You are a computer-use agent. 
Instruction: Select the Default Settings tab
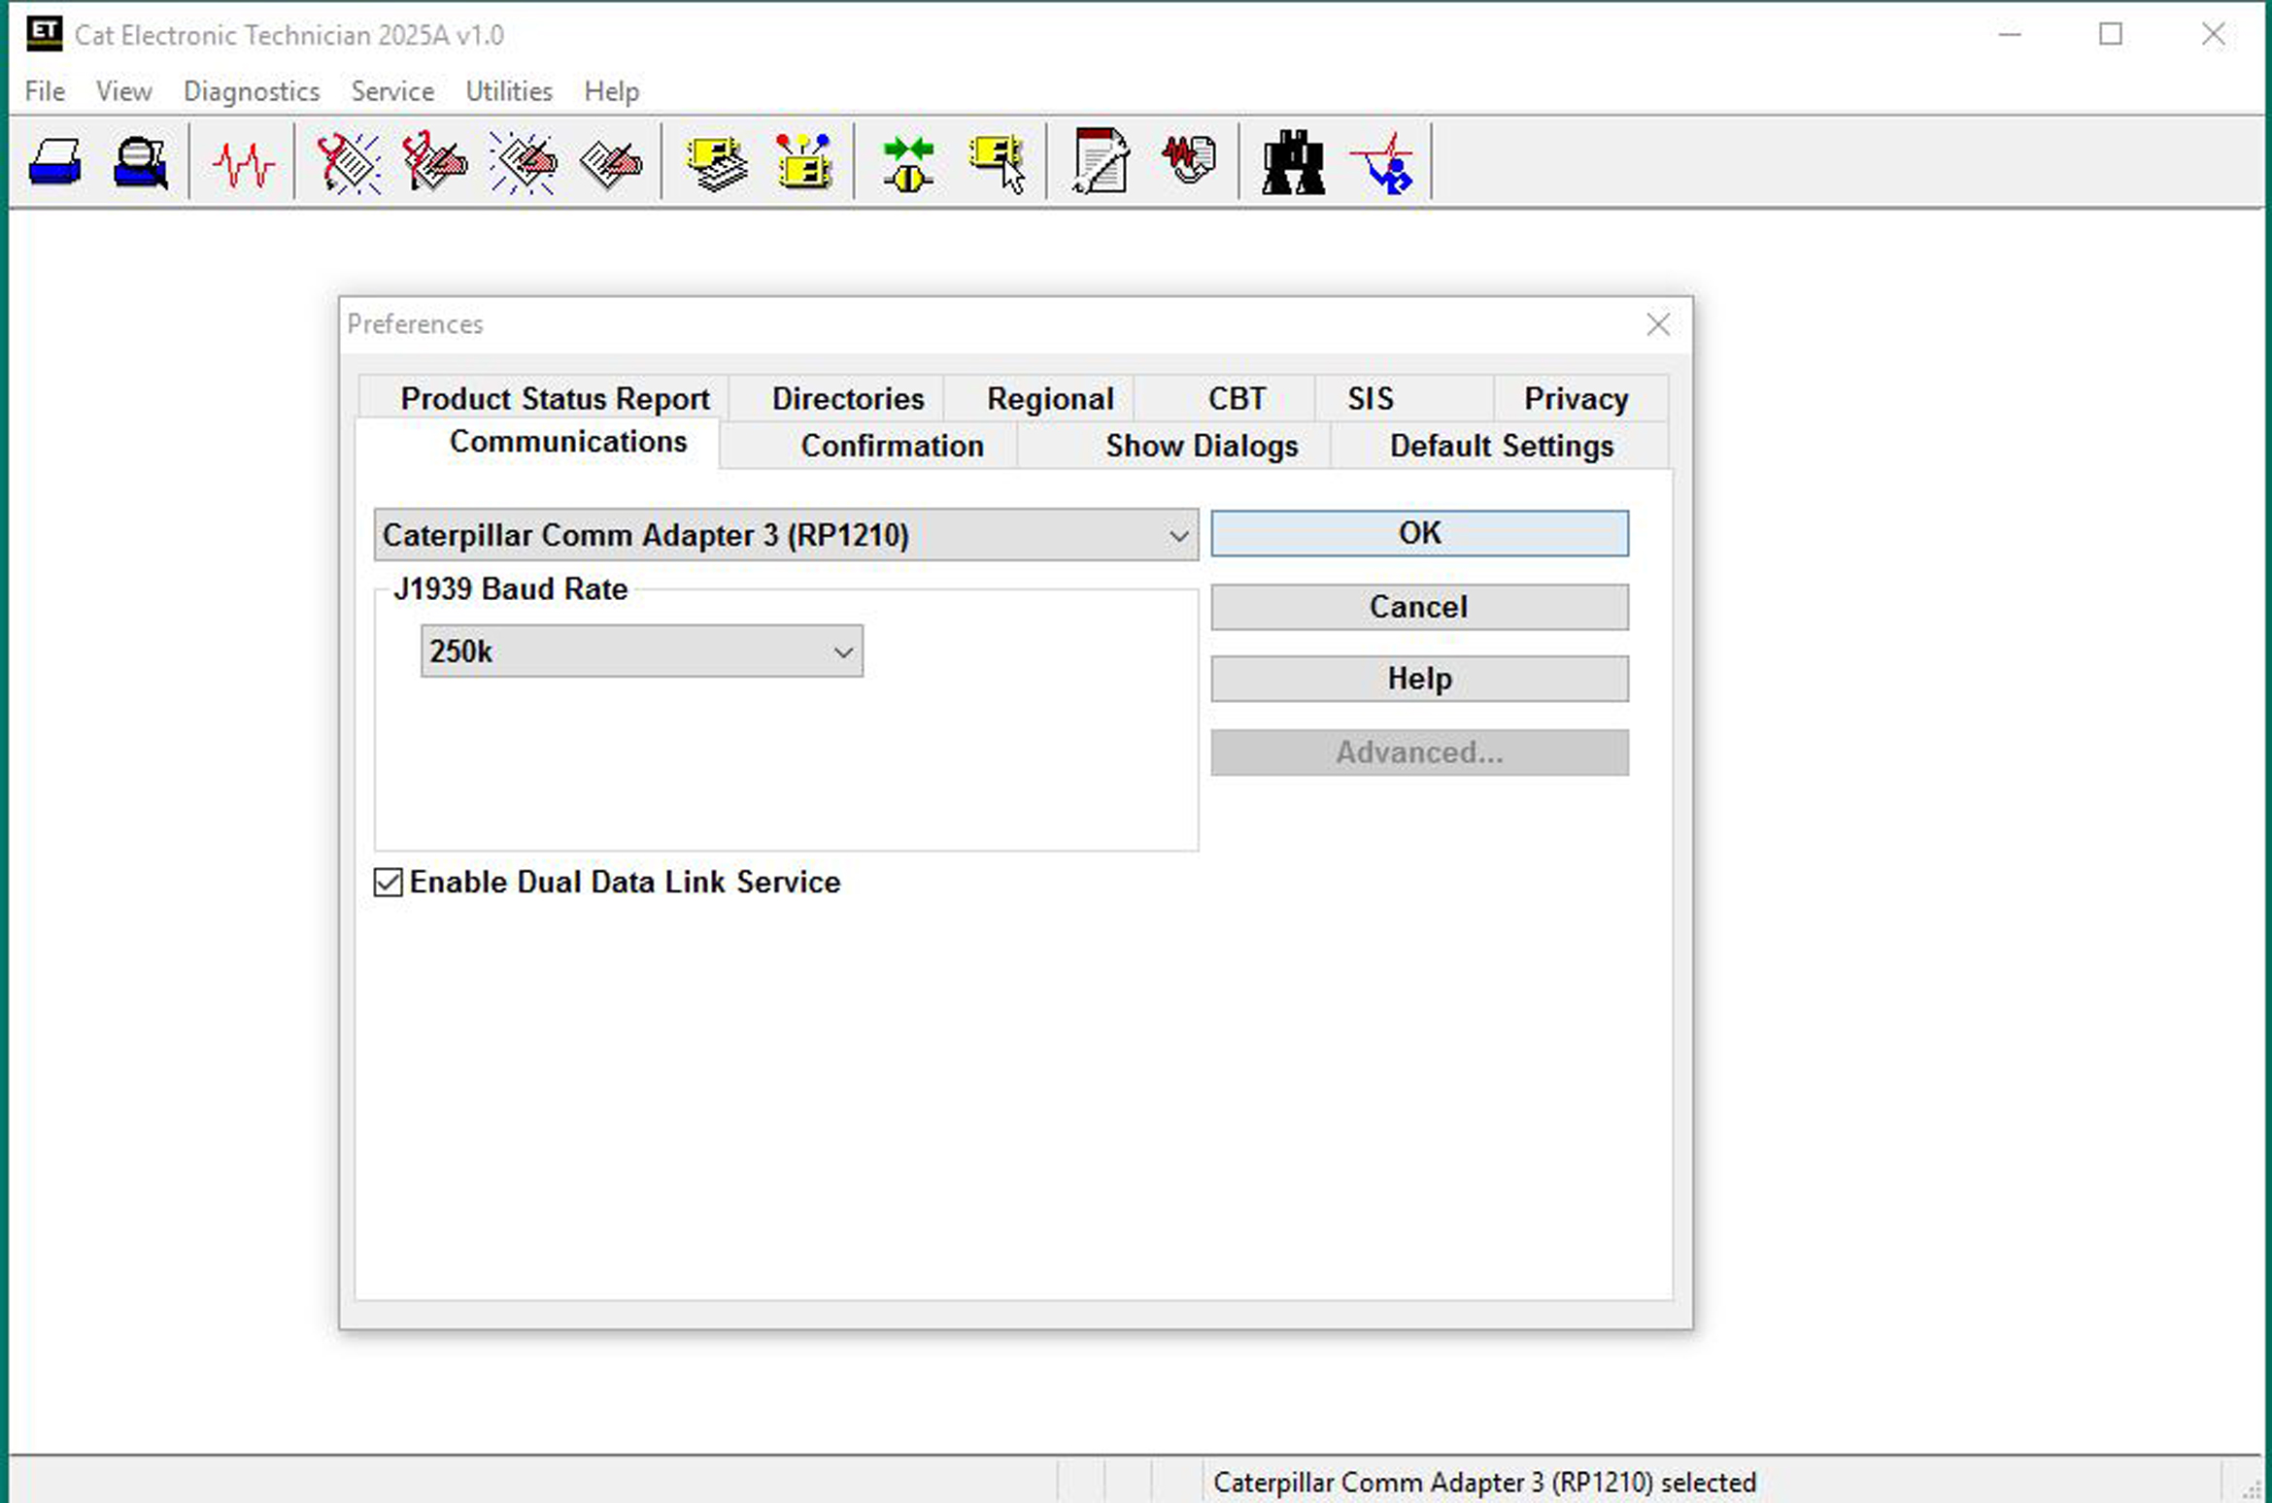(1501, 446)
